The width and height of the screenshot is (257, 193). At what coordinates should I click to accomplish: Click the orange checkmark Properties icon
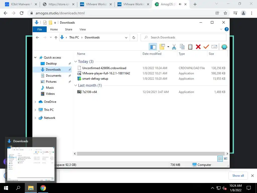point(206,47)
